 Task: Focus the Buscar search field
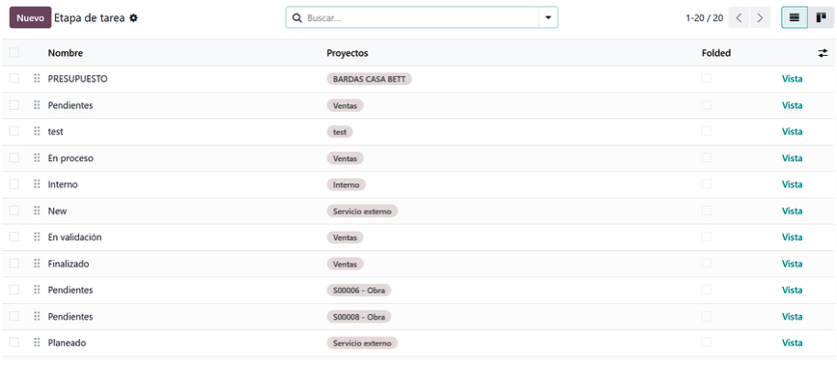(x=421, y=17)
